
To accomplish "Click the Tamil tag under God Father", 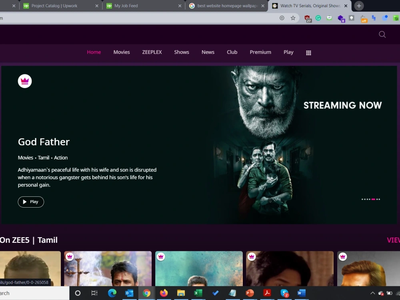I will pos(44,158).
